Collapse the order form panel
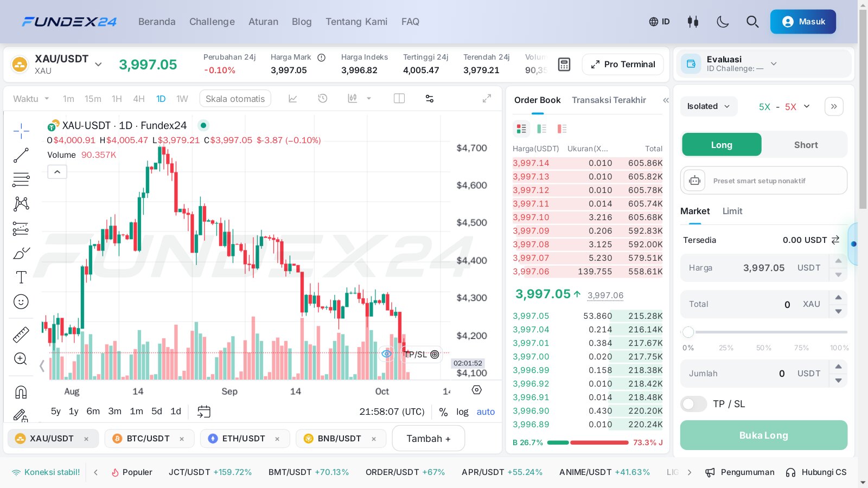This screenshot has width=868, height=488. point(834,106)
